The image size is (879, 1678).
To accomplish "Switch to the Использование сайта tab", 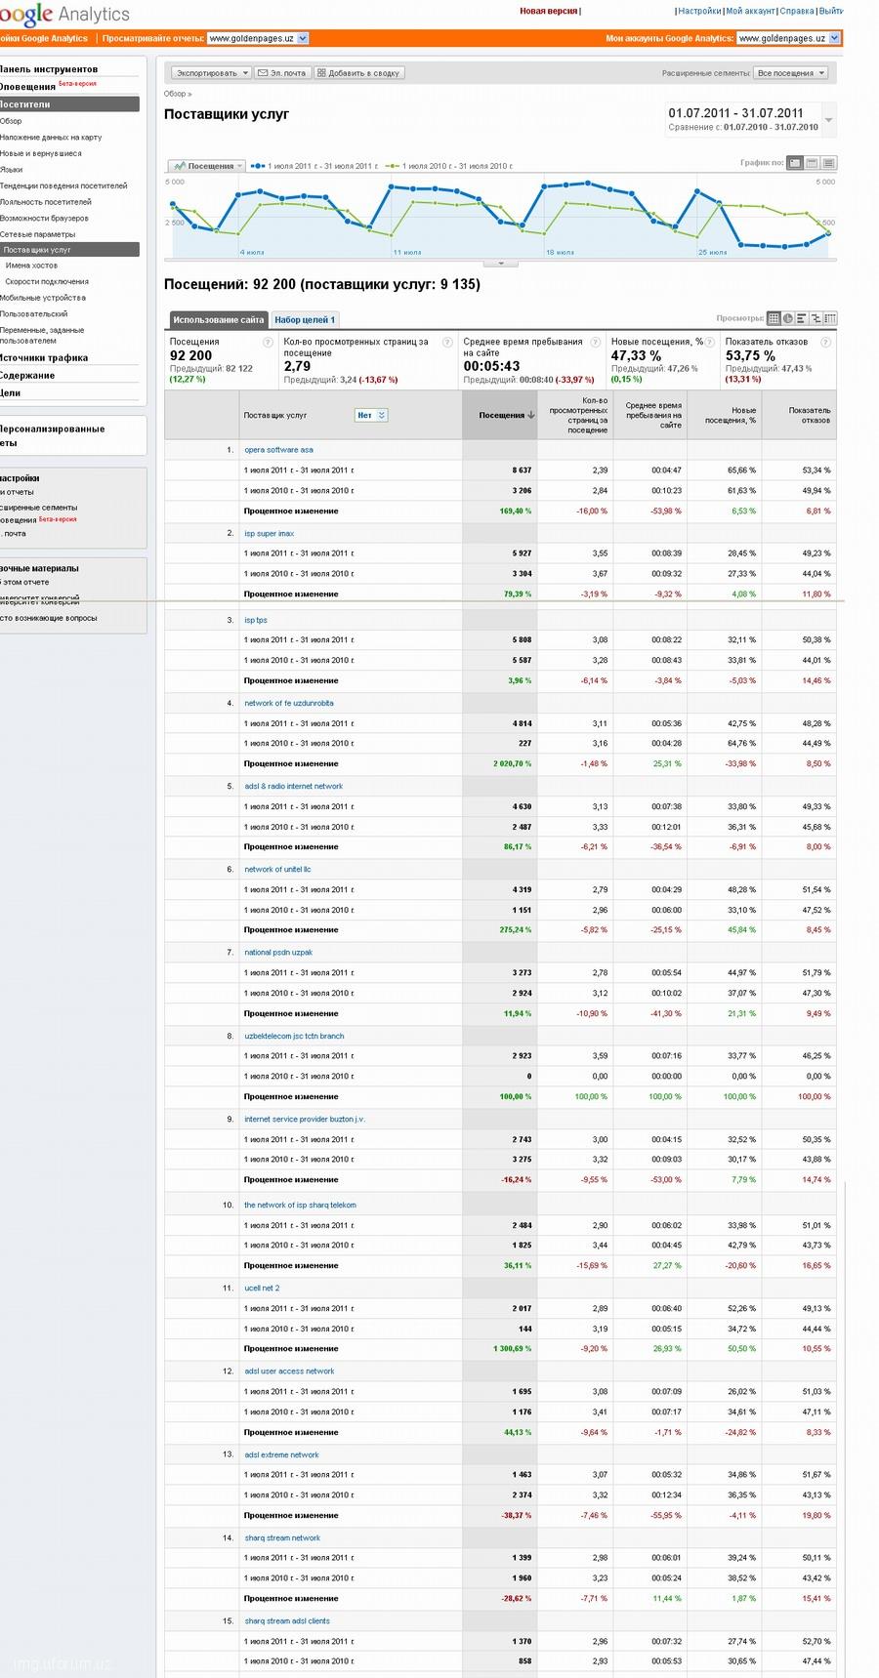I will click(219, 319).
